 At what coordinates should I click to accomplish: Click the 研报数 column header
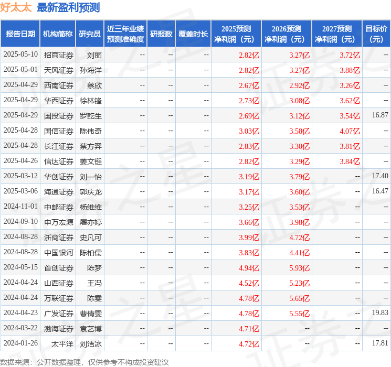pos(161,34)
